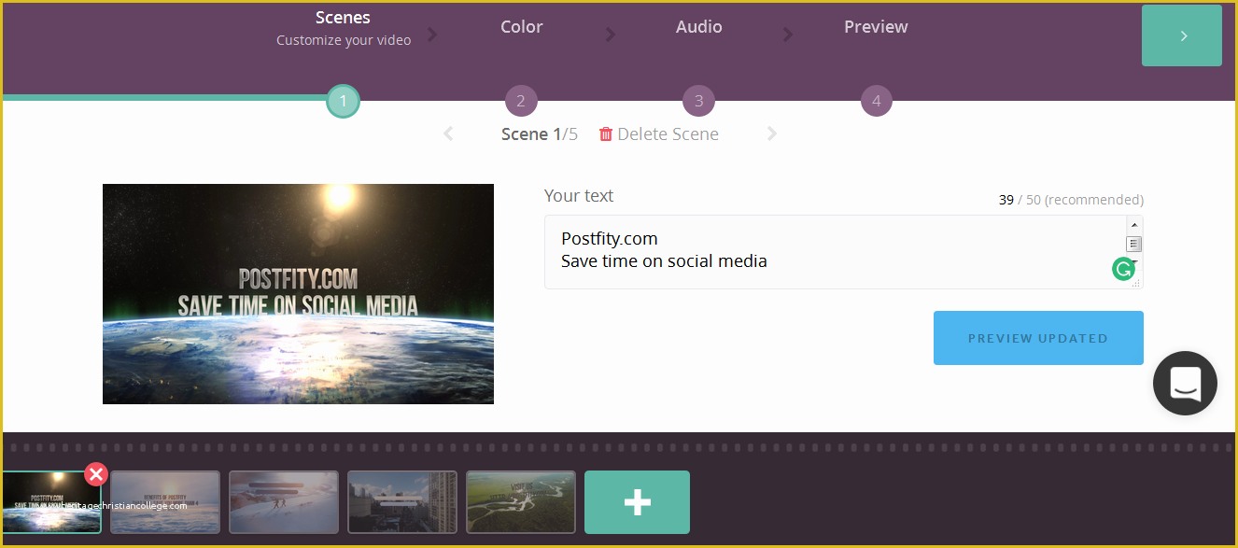
Task: Remove scene 1 with red X
Action: tap(96, 474)
